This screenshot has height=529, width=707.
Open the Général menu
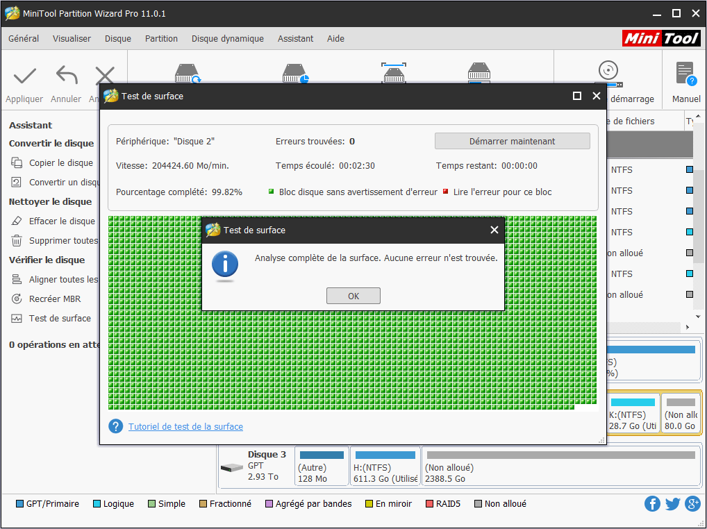24,39
